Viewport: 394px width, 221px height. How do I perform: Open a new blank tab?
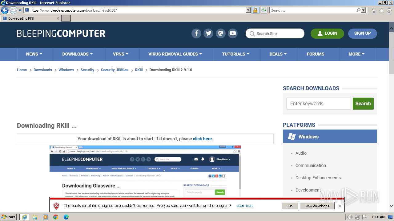66,18
